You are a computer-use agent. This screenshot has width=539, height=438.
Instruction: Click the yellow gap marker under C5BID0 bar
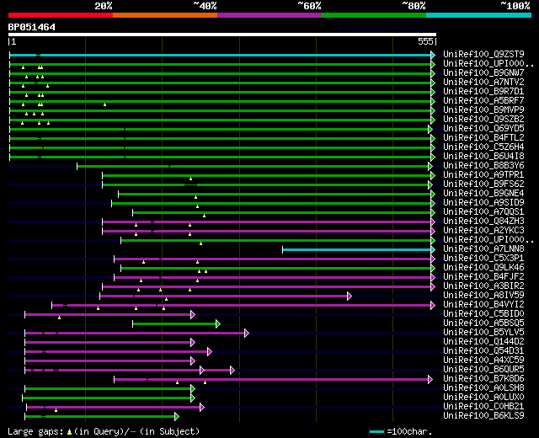click(x=60, y=318)
